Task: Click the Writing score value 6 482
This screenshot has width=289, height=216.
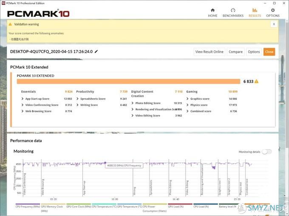Action: [124, 105]
